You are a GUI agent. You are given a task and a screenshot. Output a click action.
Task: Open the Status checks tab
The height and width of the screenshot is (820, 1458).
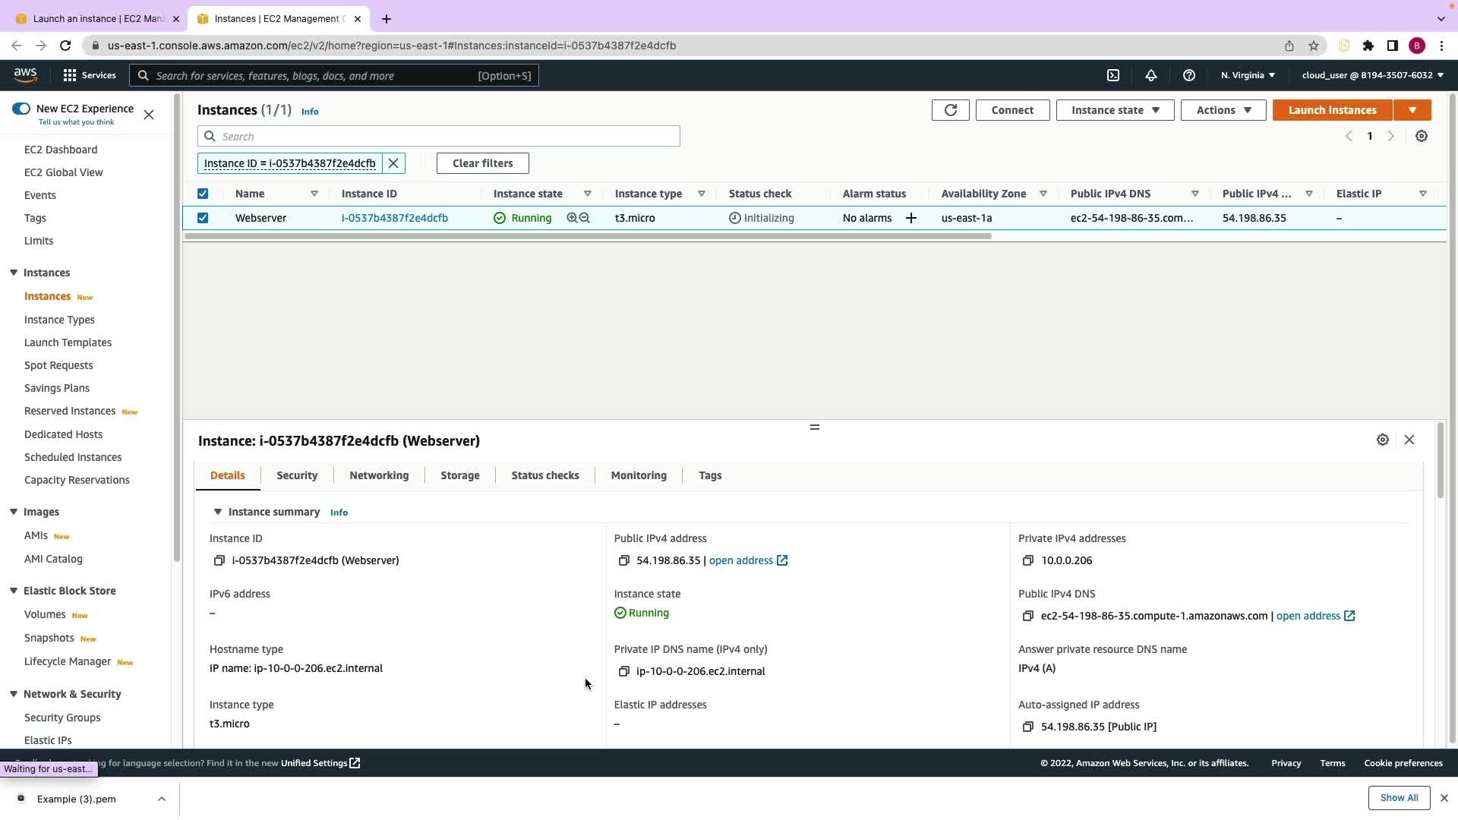pyautogui.click(x=544, y=475)
